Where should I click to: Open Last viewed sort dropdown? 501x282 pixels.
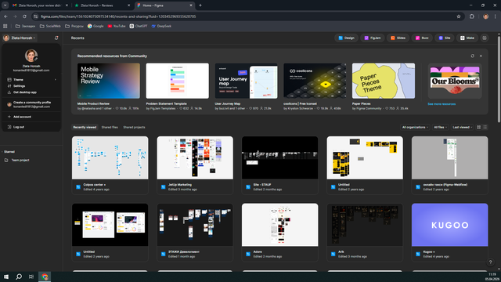pos(462,127)
